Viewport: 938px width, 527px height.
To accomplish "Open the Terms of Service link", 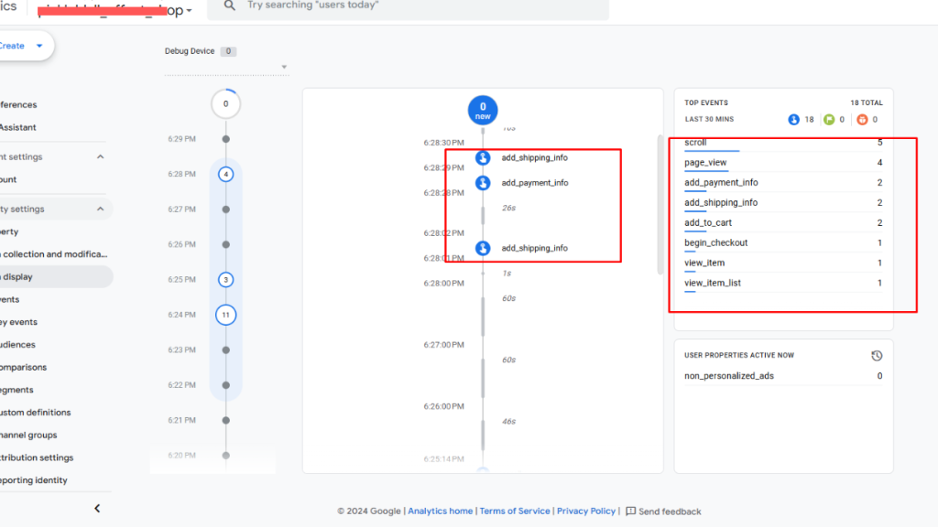I will click(515, 511).
